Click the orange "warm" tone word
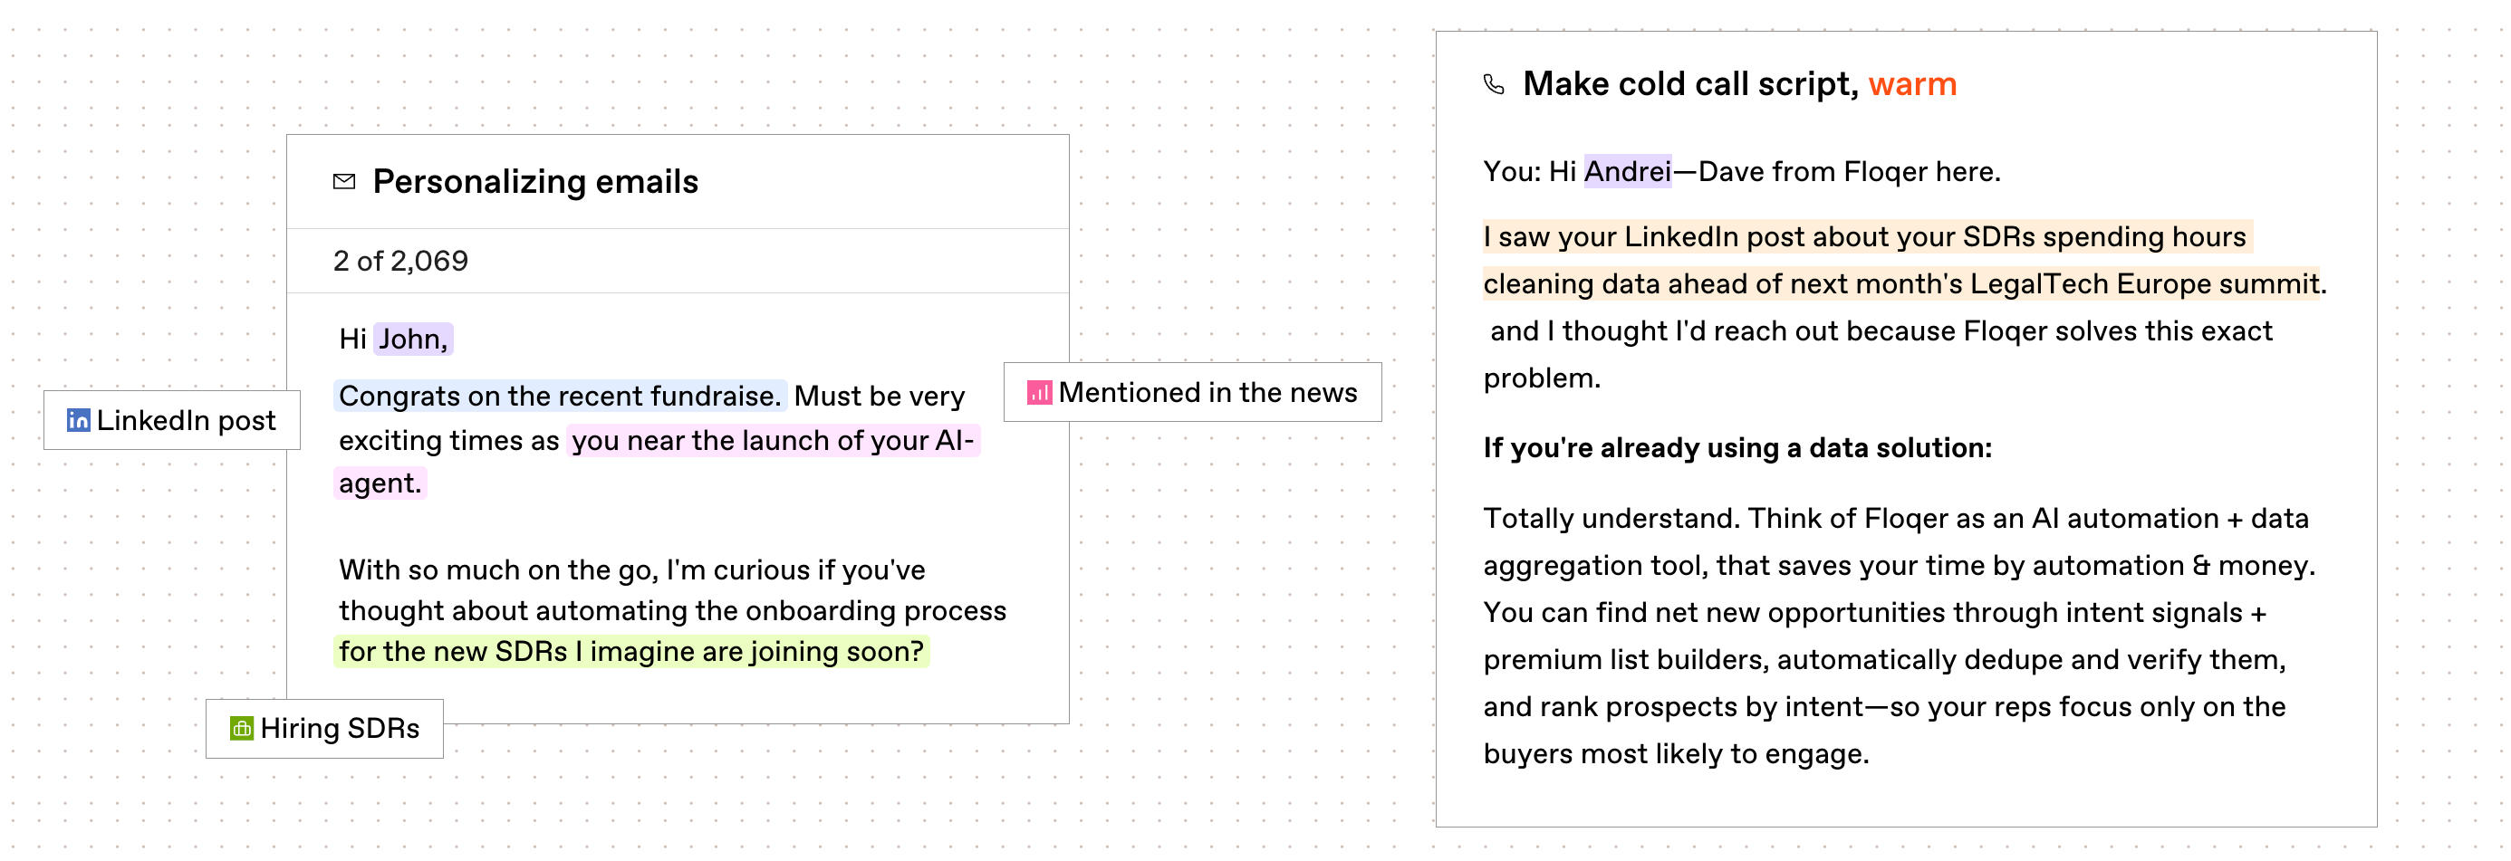Screen dimensions: 2511x861 pos(1911,85)
